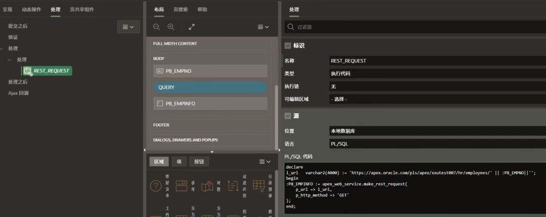Viewport: 546px width, 217px height.
Task: Click the Help Text region icon in gallery
Action: pos(156,186)
